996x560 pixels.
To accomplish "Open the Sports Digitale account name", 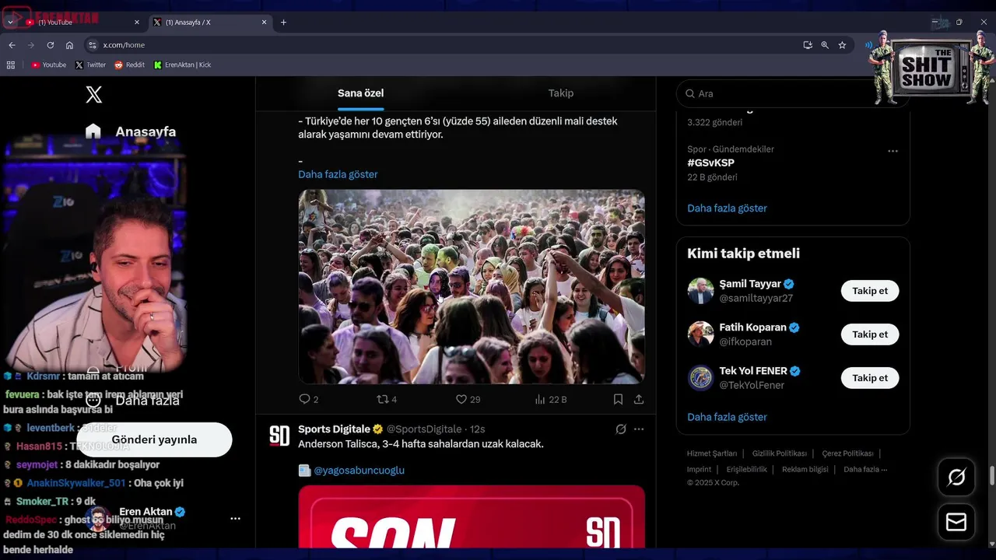I will tap(334, 429).
